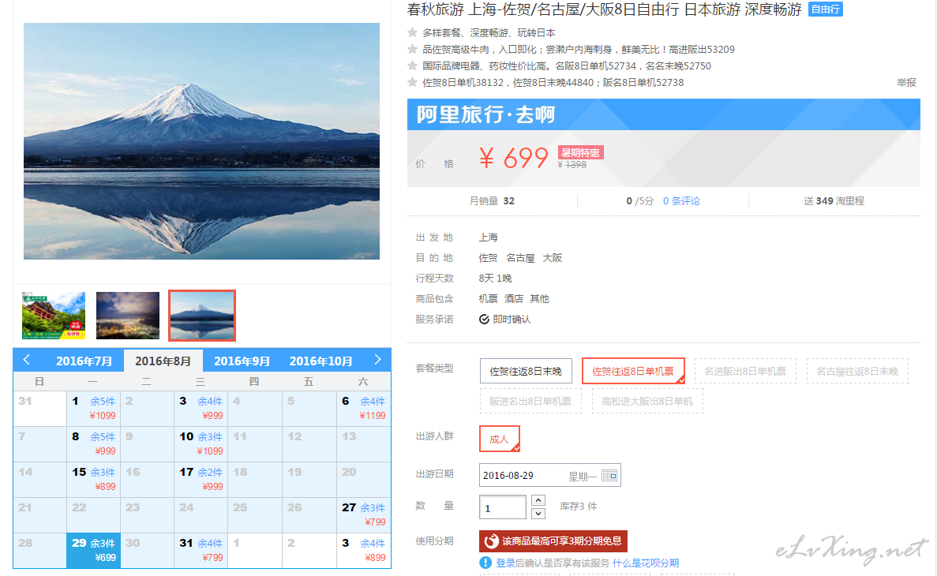Open the 登录 link in the notice

[x=505, y=563]
